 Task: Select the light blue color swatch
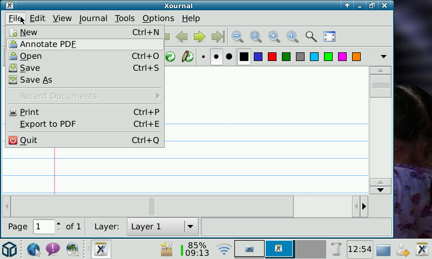[314, 57]
